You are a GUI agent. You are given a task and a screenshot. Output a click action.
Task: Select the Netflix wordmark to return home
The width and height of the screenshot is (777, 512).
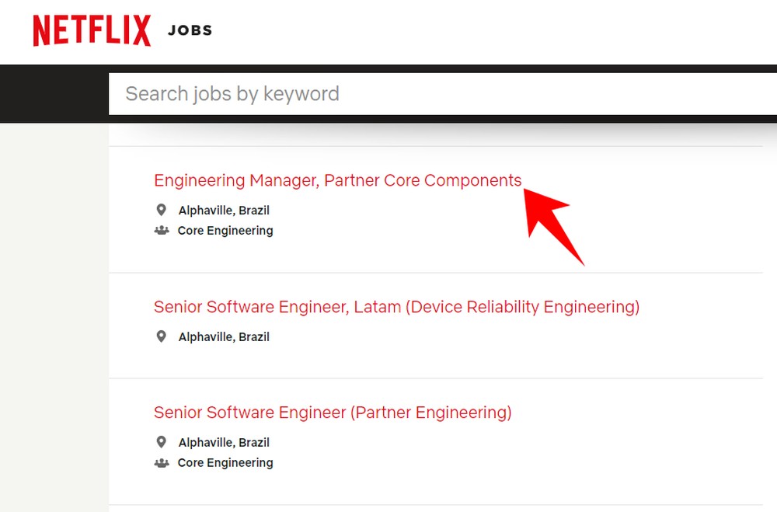coord(91,30)
